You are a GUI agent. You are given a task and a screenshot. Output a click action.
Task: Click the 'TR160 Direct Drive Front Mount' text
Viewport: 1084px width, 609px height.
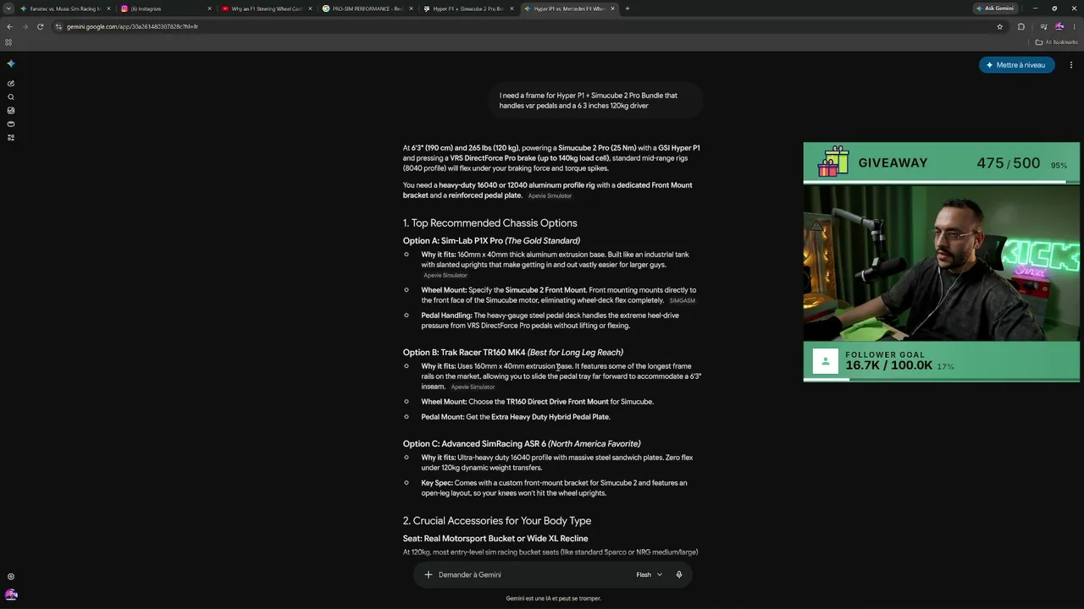(x=557, y=402)
